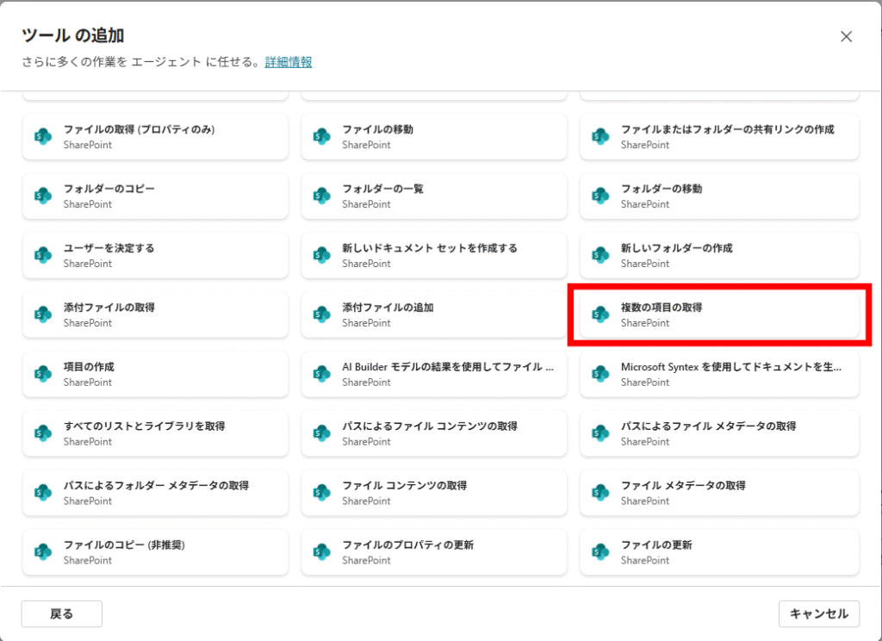This screenshot has width=882, height=641.
Task: Click SharePoint icon on ユーザーを決定する card
Action: 43,256
